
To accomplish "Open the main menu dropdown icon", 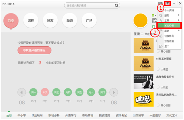I will (x=168, y=3).
